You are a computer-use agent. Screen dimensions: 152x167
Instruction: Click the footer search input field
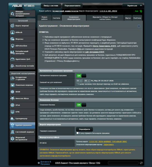coord(123,163)
